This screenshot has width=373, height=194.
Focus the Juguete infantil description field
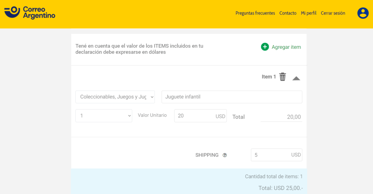[x=232, y=97]
